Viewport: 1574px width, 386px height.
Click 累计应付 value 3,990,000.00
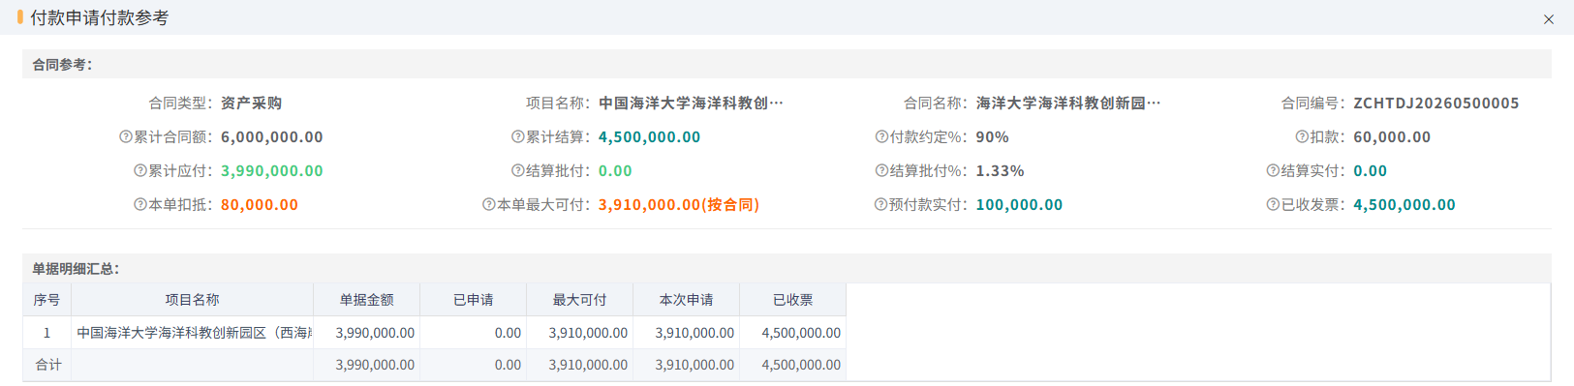[x=272, y=171]
